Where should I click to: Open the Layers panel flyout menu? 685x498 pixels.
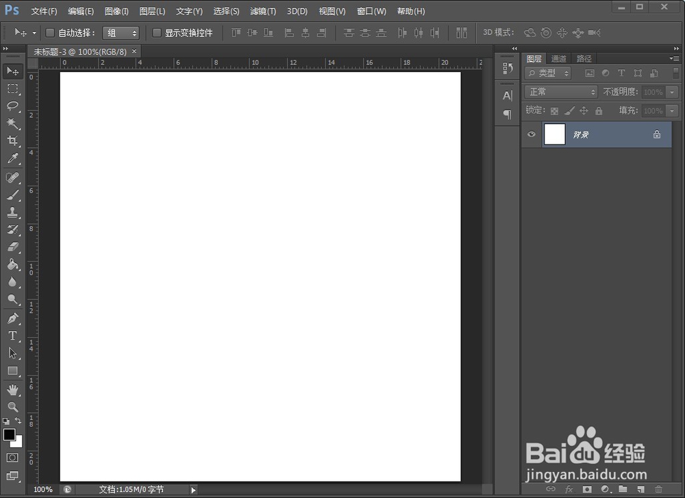[674, 58]
